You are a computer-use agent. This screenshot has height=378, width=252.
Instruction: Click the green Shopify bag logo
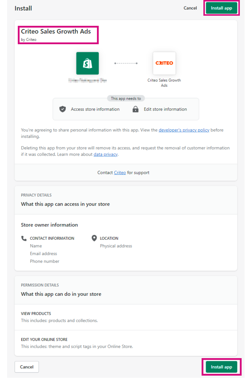coord(87,63)
